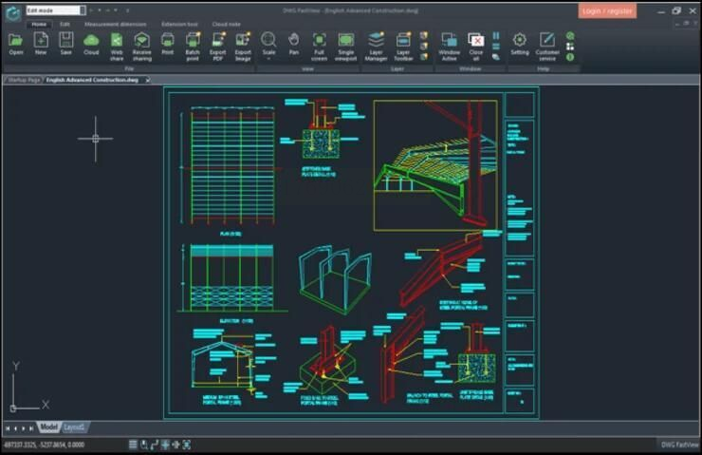Open the Window Active list
The image size is (702, 455).
[449, 44]
